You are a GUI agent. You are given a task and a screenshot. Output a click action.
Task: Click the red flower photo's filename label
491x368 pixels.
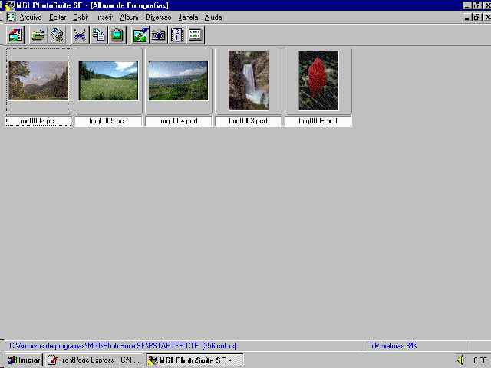tap(318, 121)
